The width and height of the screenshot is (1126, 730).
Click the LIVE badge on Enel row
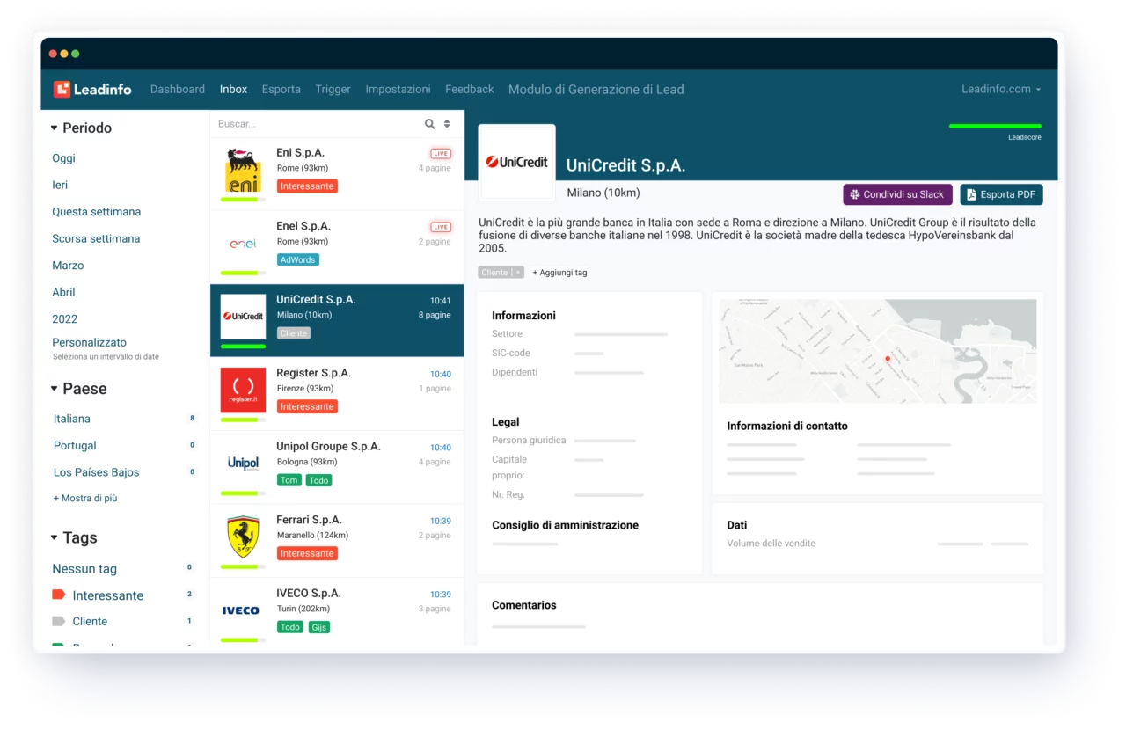pyautogui.click(x=441, y=227)
